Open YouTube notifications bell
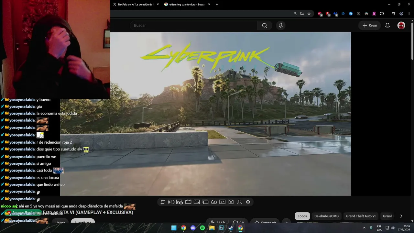Image resolution: width=414 pixels, height=233 pixels. pyautogui.click(x=387, y=26)
